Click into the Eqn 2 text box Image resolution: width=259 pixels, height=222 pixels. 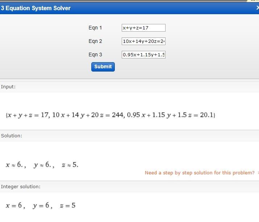143,41
